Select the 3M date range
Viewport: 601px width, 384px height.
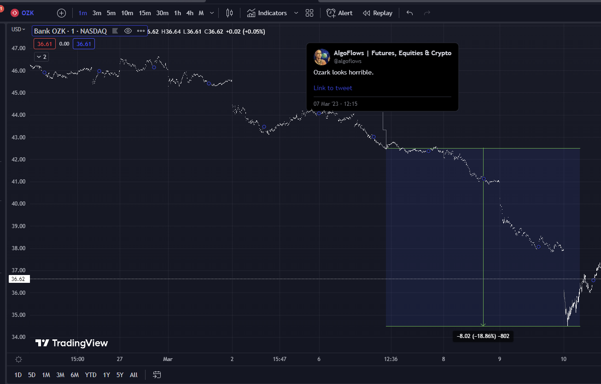coord(60,375)
